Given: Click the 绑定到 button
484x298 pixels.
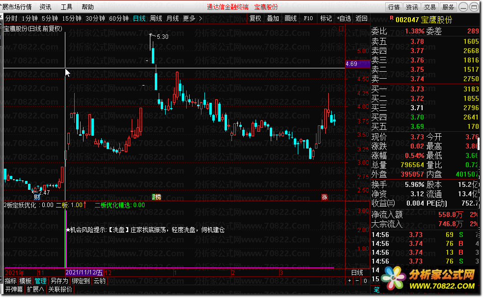Looking at the screenshot, I should pyautogui.click(x=81, y=281).
